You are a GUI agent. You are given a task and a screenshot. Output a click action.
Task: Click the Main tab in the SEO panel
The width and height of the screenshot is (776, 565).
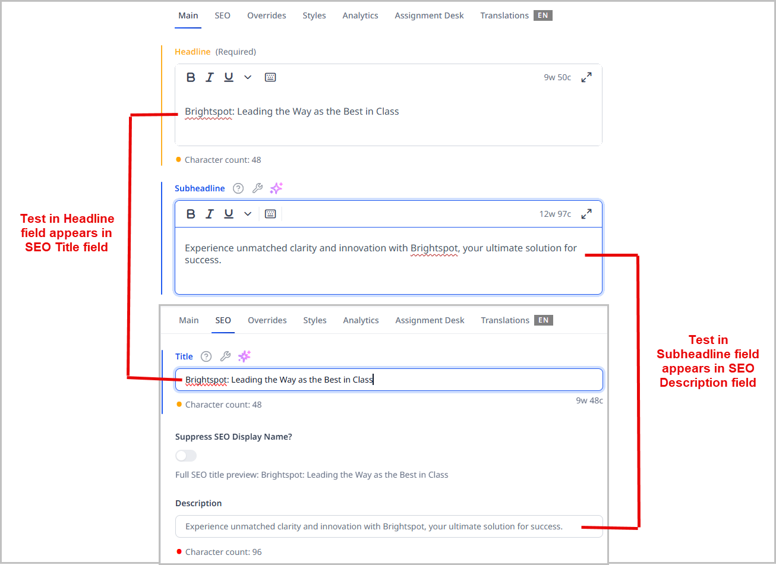click(x=188, y=320)
